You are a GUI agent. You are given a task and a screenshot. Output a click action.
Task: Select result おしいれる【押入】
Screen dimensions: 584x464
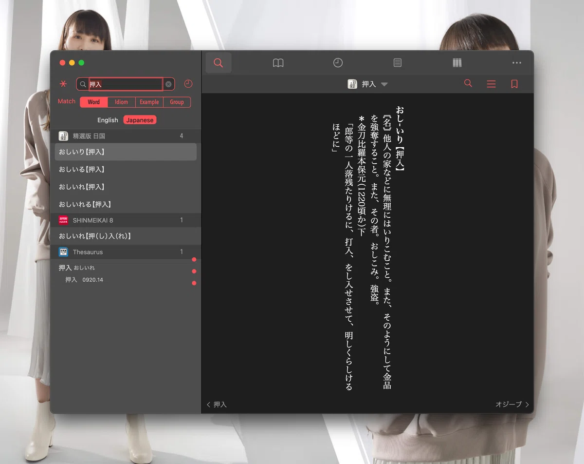click(126, 205)
